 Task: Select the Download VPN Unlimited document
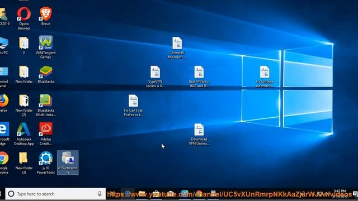pyautogui.click(x=199, y=135)
